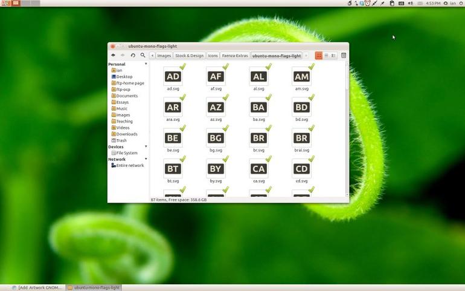Show earlier breadcrumb path with left arrow
This screenshot has height=291, width=465.
152,56
